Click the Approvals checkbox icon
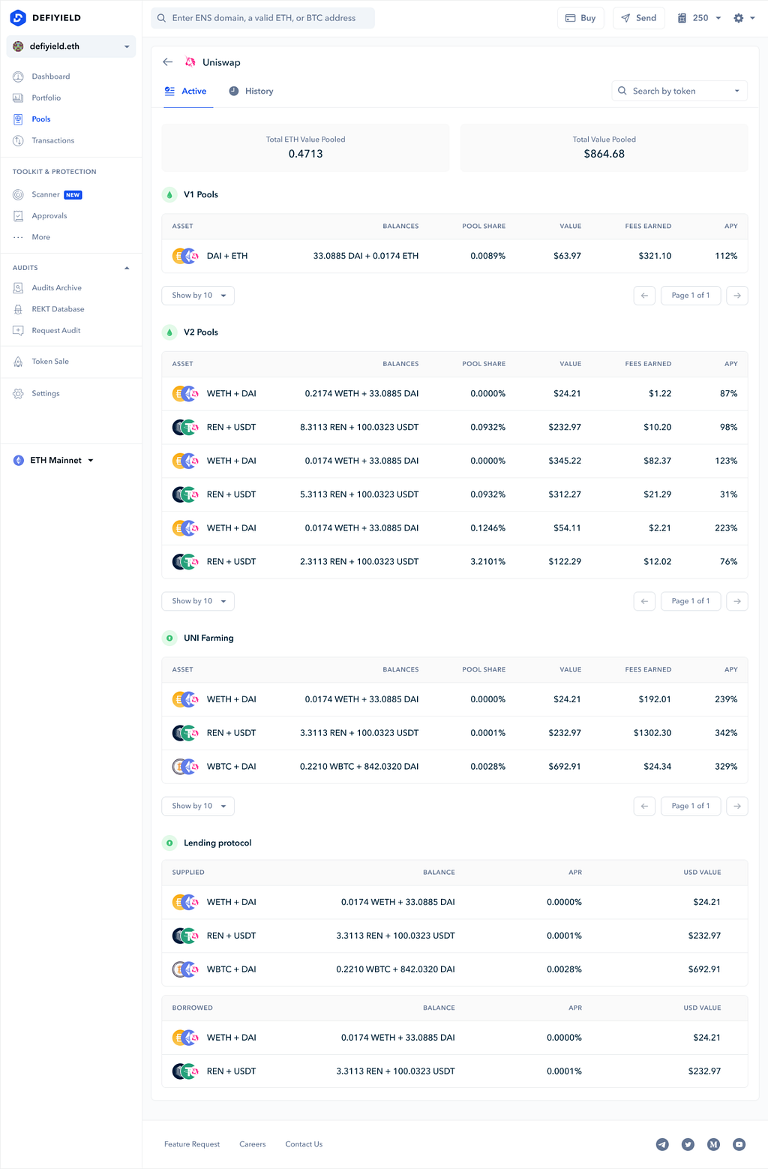 click(18, 215)
